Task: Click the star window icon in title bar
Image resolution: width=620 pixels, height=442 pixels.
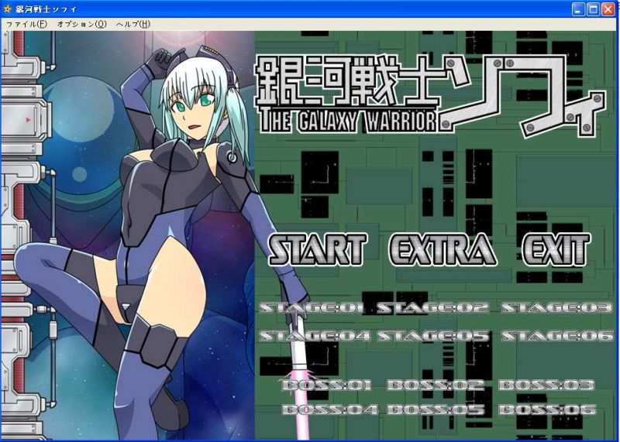Action: [7, 9]
